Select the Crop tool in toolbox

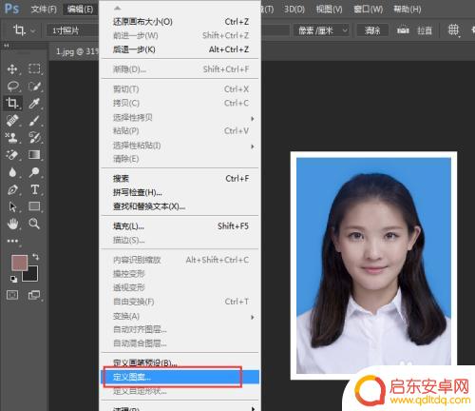pos(12,103)
